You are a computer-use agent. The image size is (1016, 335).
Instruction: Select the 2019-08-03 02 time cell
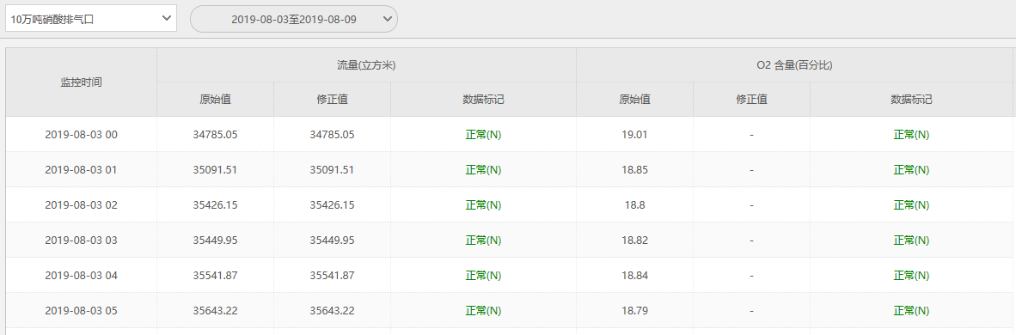(x=81, y=204)
